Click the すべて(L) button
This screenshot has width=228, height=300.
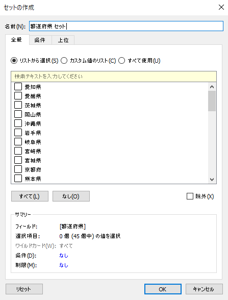click(30, 196)
